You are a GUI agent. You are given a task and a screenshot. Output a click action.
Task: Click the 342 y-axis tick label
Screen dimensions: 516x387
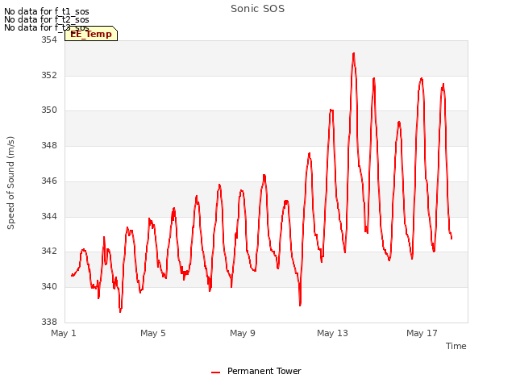click(49, 251)
